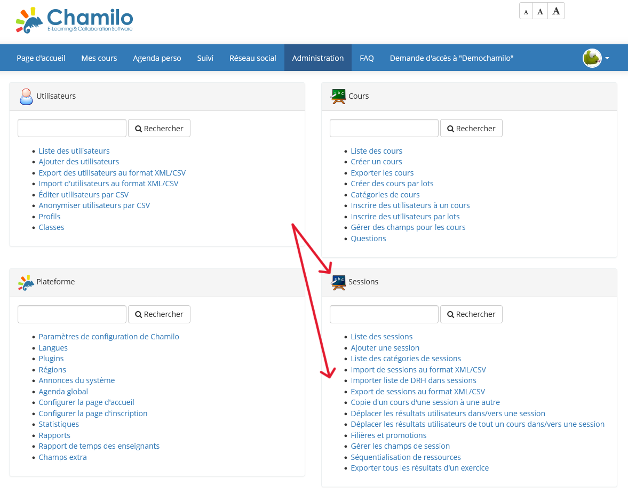Open the Créer un cours link
Viewport: 628px width, 493px height.
coord(376,161)
